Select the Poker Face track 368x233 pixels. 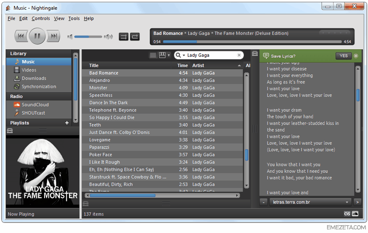pos(162,155)
